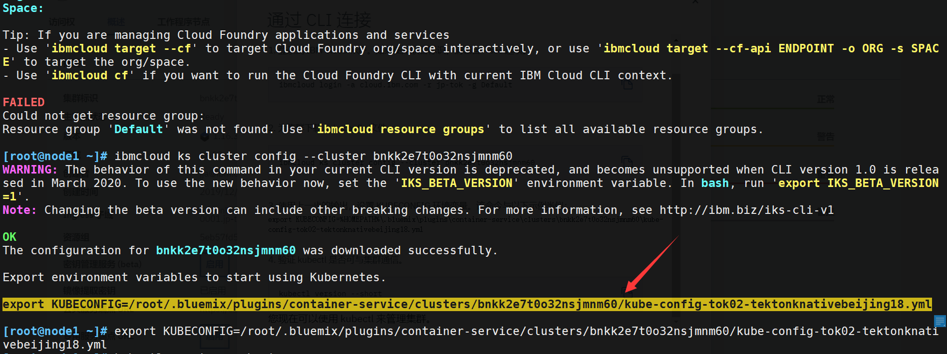Click the blue notes icon at terminal edge

(x=940, y=321)
